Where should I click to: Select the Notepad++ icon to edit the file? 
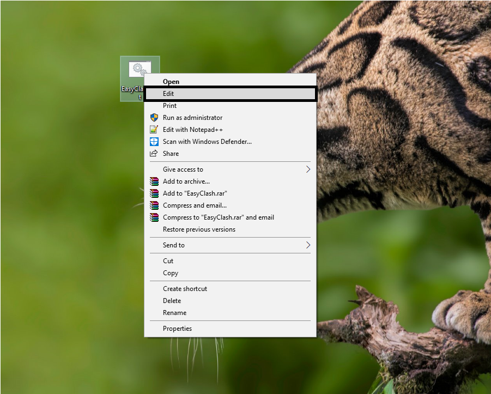point(154,129)
